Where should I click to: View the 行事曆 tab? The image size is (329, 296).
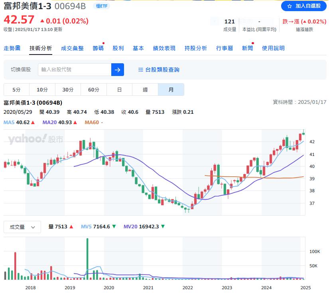click(x=225, y=48)
